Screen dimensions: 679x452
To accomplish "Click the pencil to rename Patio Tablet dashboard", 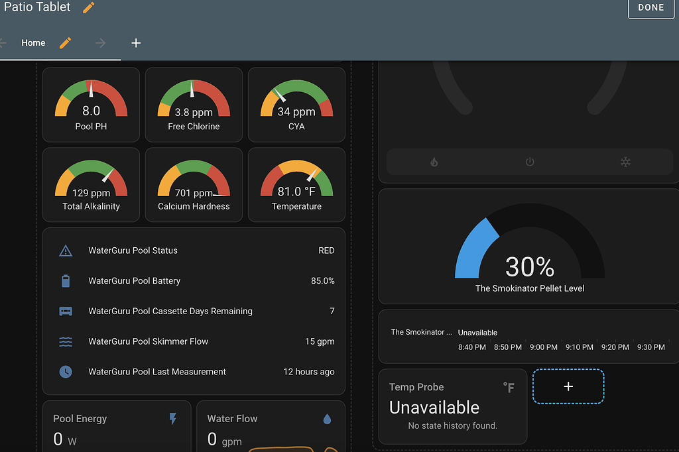I will [x=88, y=7].
